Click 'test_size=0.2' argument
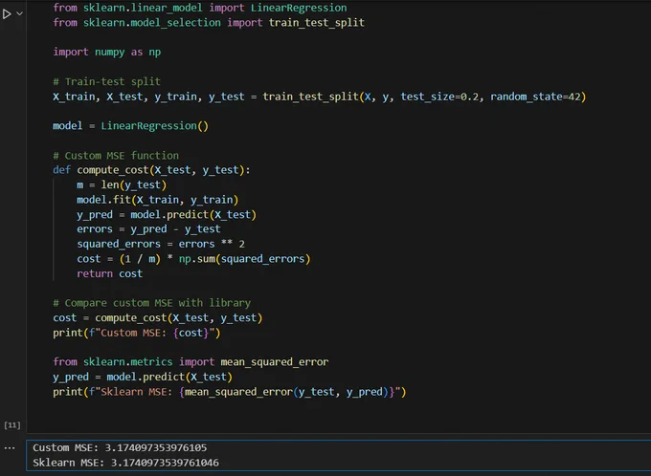The height and width of the screenshot is (476, 651). pyautogui.click(x=439, y=97)
